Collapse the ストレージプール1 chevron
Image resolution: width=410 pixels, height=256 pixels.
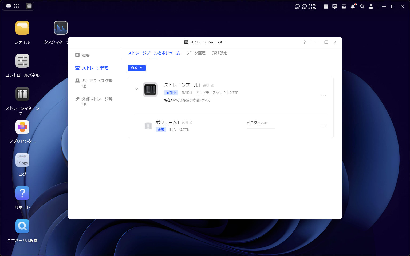(x=136, y=89)
